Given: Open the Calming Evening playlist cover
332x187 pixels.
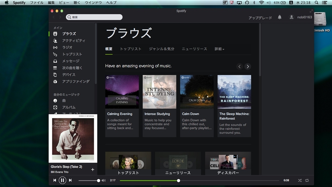Looking at the screenshot, I should tap(122, 92).
